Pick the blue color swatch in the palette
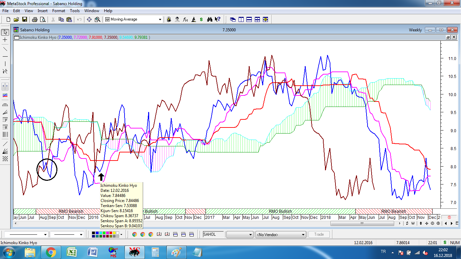461x259 pixels. (97, 233)
